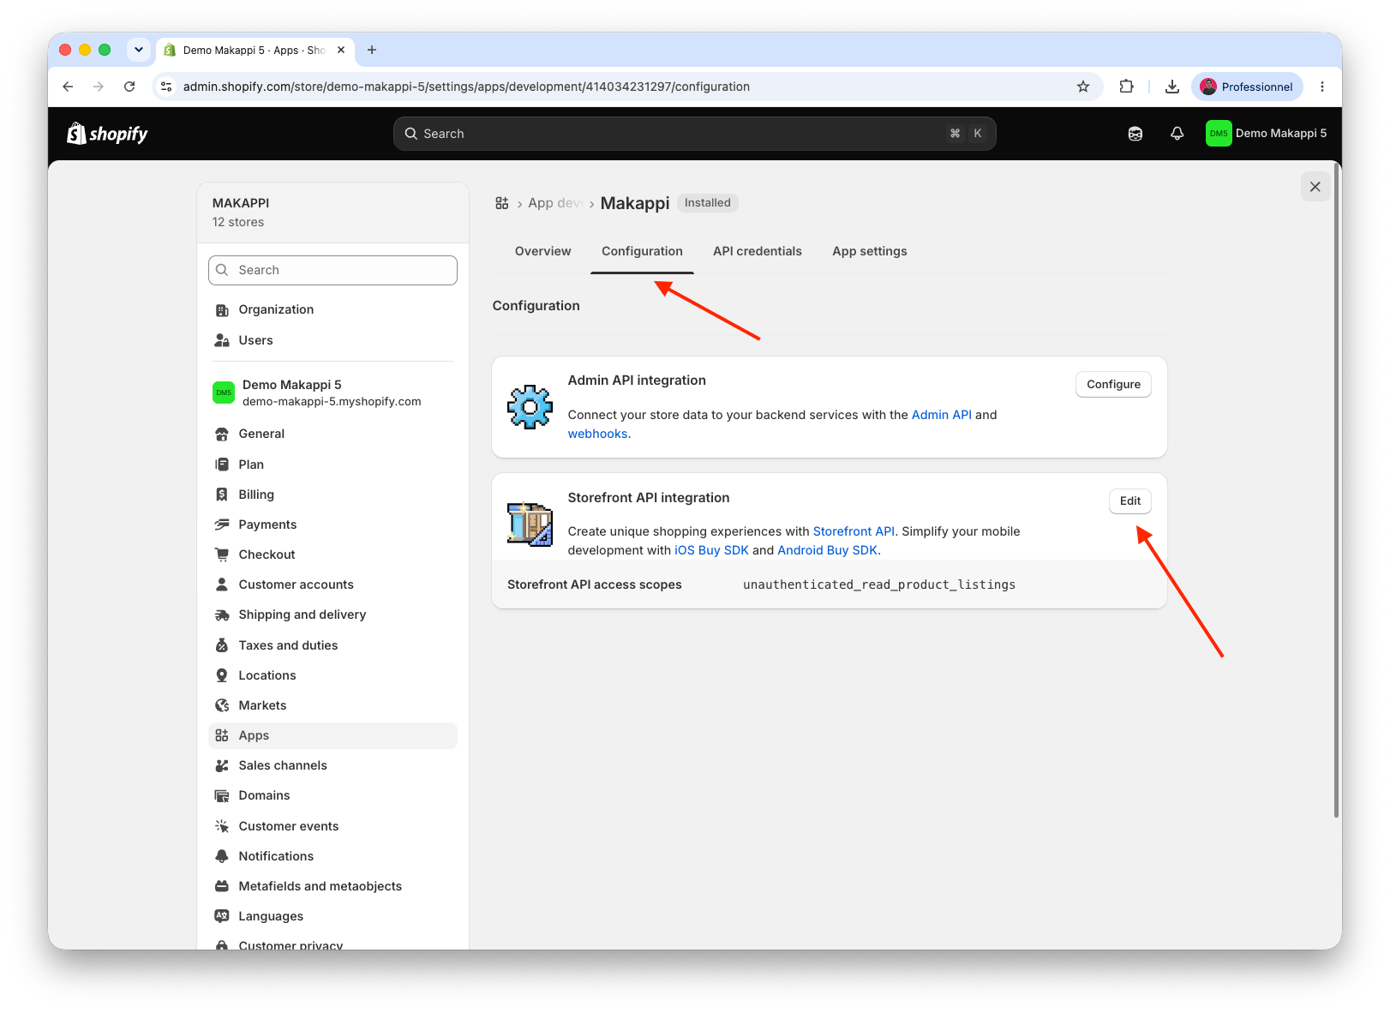Click the settings panel vertical scrollbar
1390x1013 pixels.
coord(1336,489)
